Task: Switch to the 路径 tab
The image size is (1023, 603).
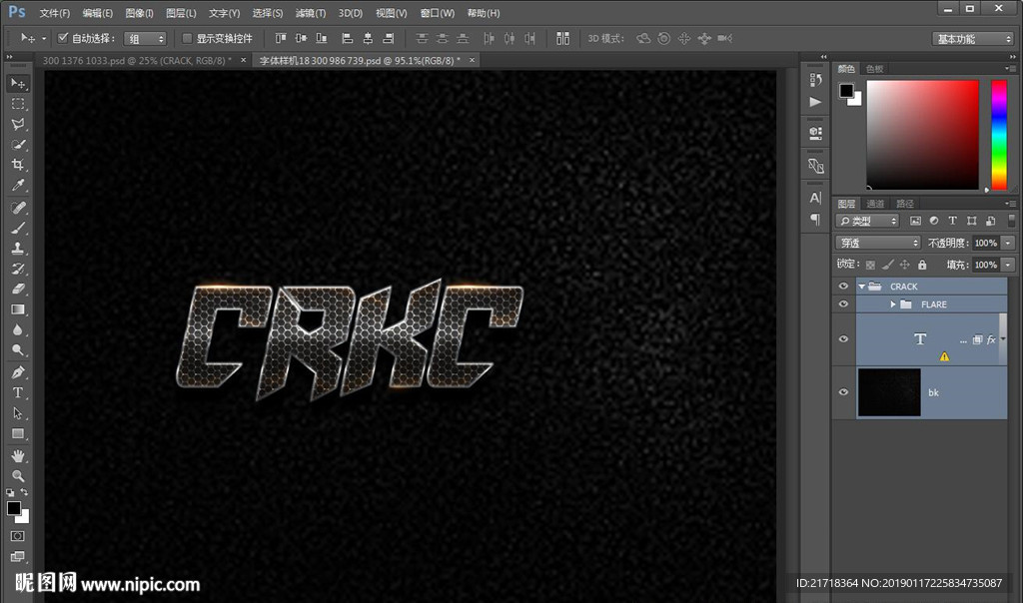Action: (905, 204)
